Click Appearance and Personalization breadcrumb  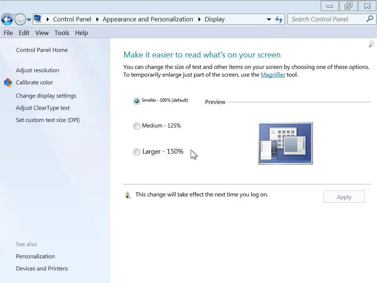click(148, 19)
